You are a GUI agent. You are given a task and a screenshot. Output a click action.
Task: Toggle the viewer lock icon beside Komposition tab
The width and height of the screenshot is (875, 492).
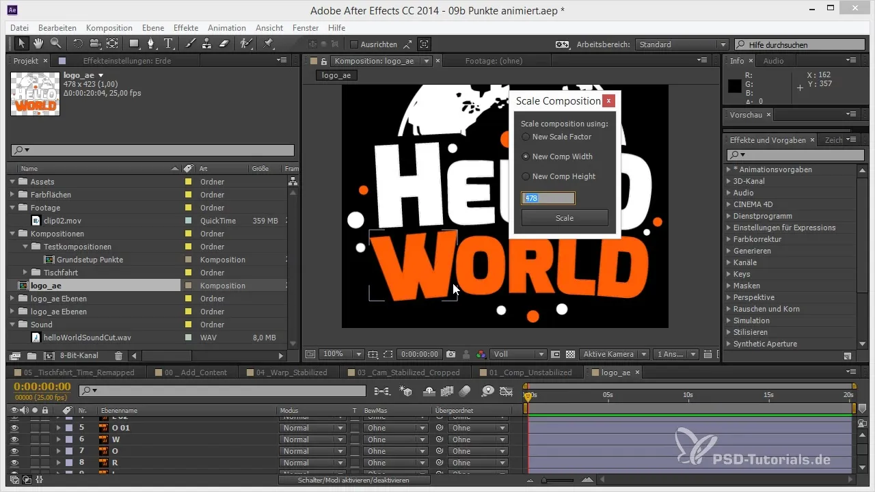click(x=325, y=61)
